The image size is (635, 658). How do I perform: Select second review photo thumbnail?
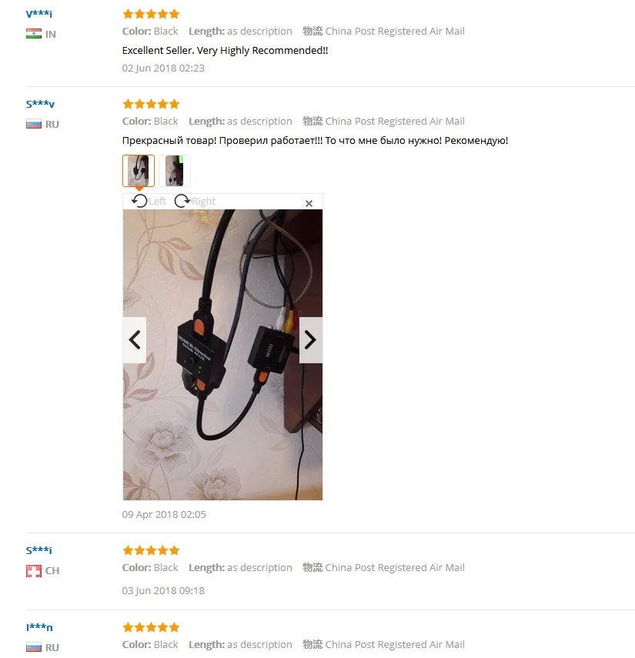pyautogui.click(x=175, y=171)
